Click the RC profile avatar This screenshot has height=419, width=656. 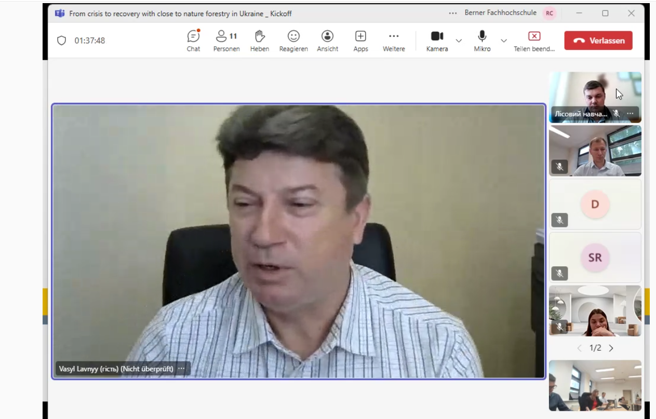pyautogui.click(x=549, y=13)
